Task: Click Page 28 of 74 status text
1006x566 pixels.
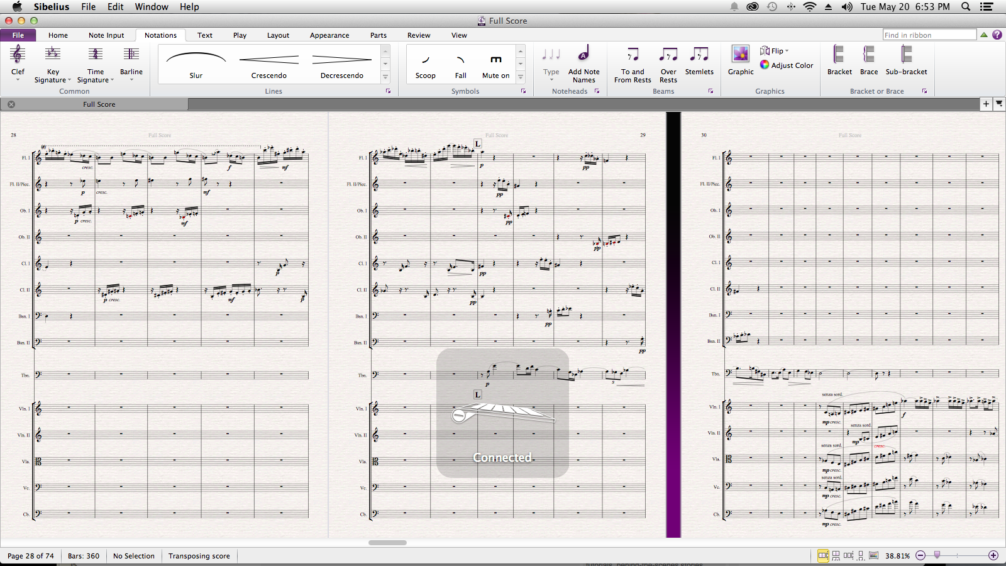Action: [x=31, y=556]
